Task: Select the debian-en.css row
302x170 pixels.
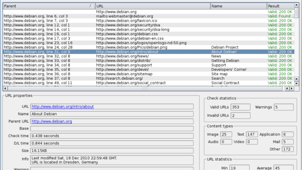Action: point(149,38)
